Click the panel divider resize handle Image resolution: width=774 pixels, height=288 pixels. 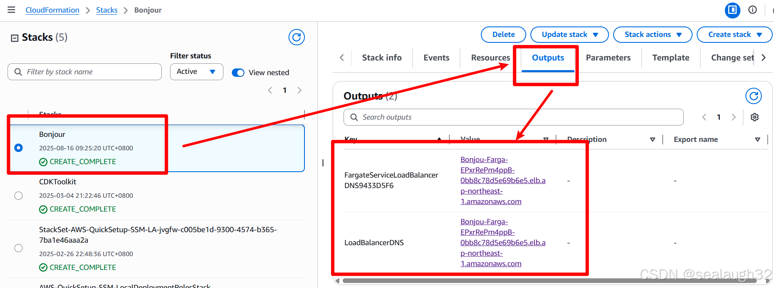(x=323, y=163)
